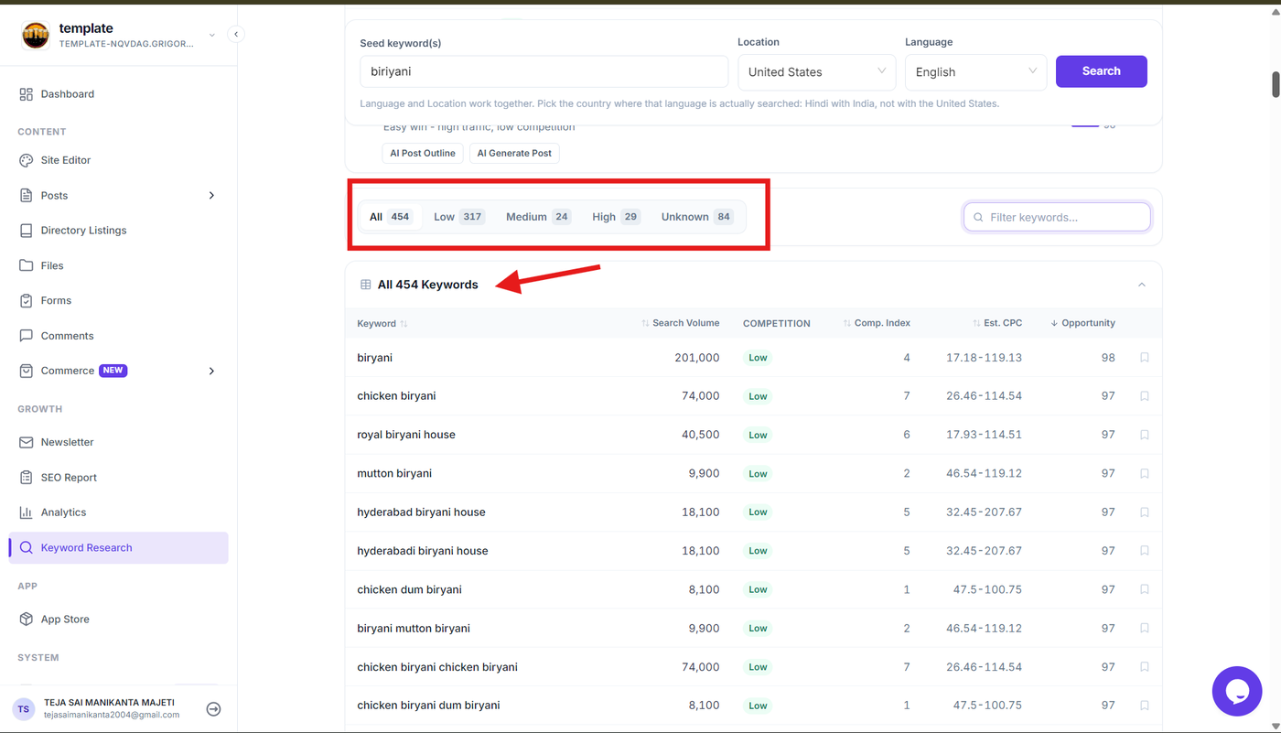1281x733 pixels.
Task: Open the Dashboard icon in sidebar
Action: [x=26, y=94]
